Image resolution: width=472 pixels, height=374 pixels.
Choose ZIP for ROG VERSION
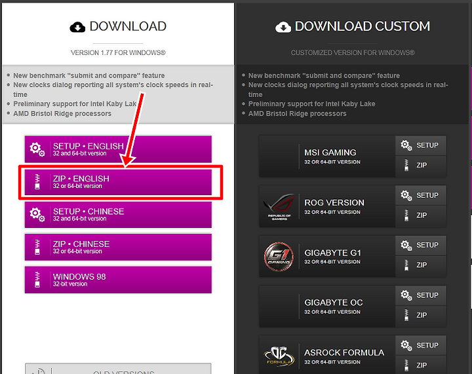click(421, 215)
